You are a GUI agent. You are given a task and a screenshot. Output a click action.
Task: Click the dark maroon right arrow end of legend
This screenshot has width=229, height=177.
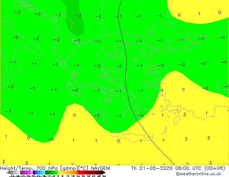104,172
